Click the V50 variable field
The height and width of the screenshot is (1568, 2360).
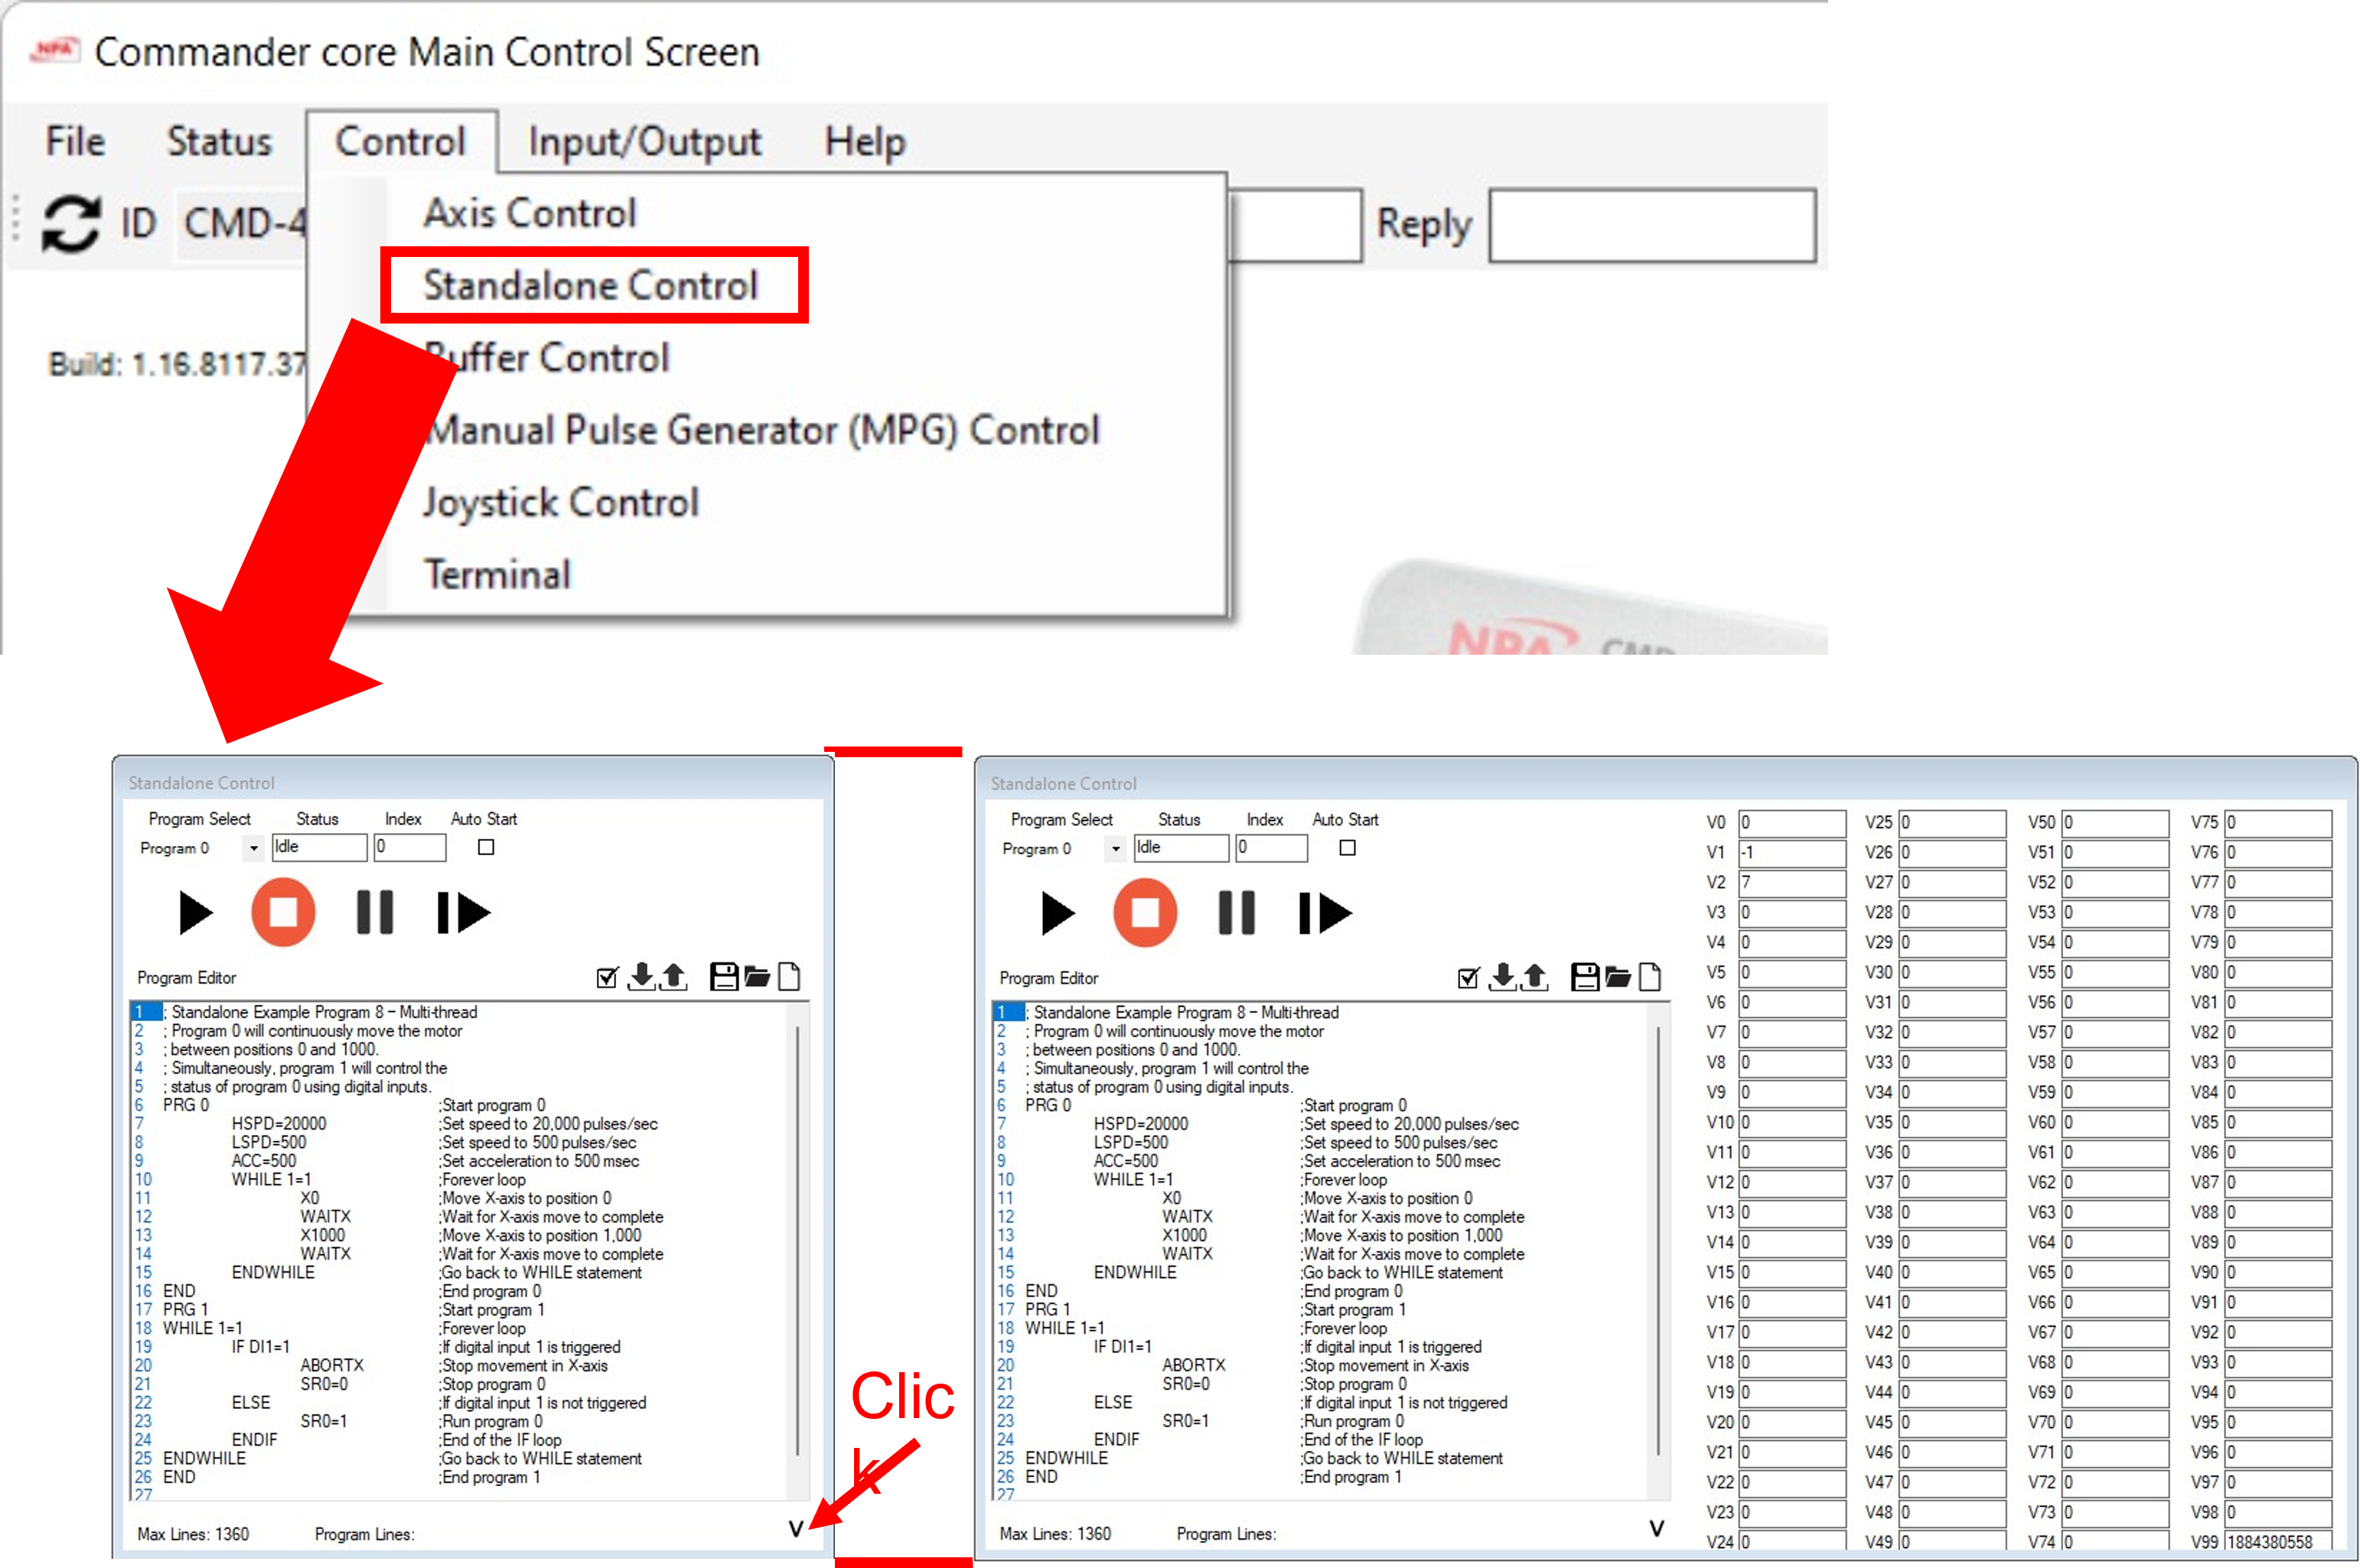click(2116, 822)
